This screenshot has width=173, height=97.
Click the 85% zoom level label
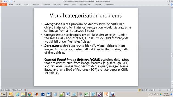tap(150, 90)
